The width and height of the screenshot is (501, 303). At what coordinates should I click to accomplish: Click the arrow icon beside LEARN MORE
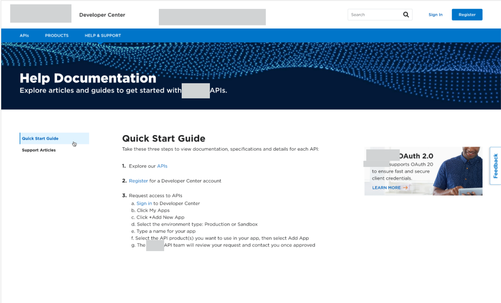[405, 188]
